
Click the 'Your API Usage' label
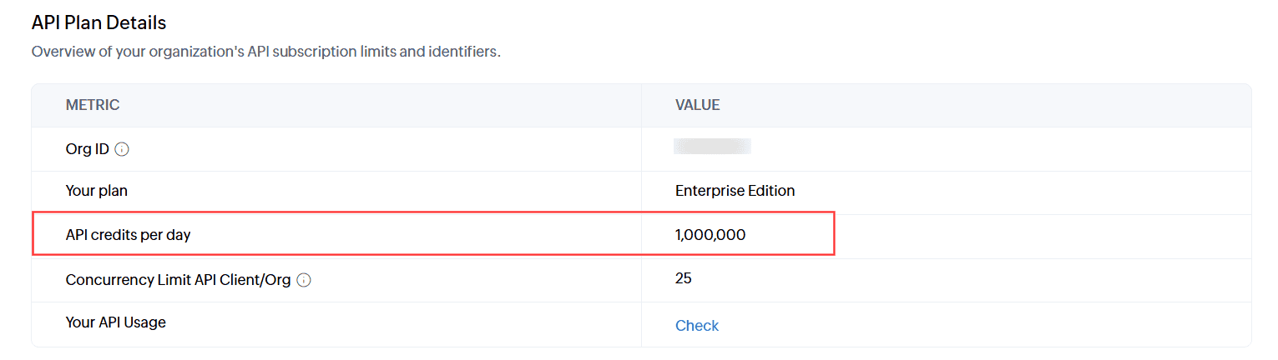pos(115,322)
